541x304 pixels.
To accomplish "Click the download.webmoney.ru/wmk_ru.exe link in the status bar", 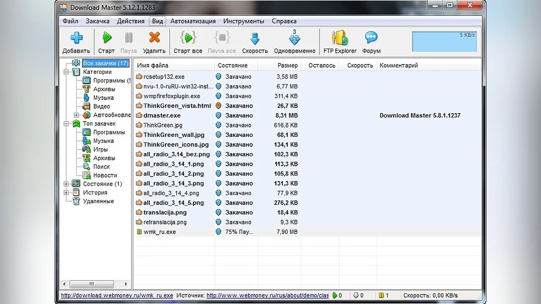I will pos(117,295).
